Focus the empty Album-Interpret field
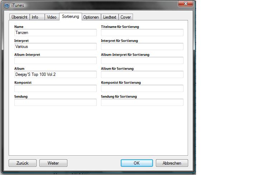The height and width of the screenshot is (175, 258). tap(56, 60)
